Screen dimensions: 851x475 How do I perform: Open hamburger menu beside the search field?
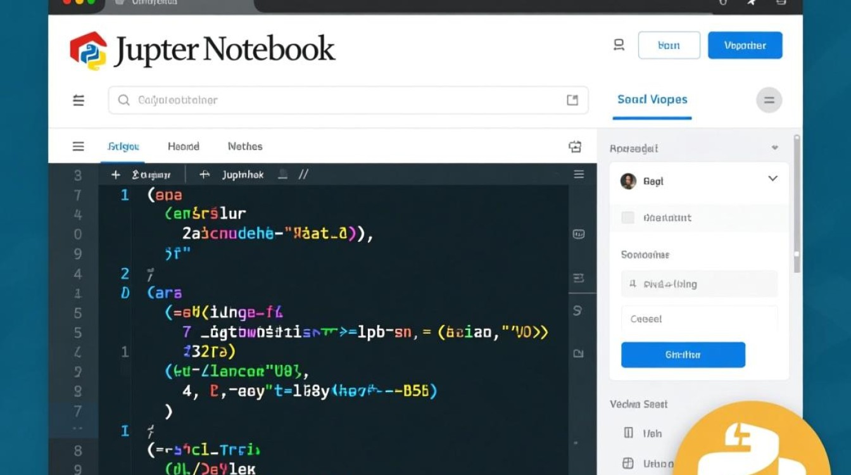(x=79, y=100)
